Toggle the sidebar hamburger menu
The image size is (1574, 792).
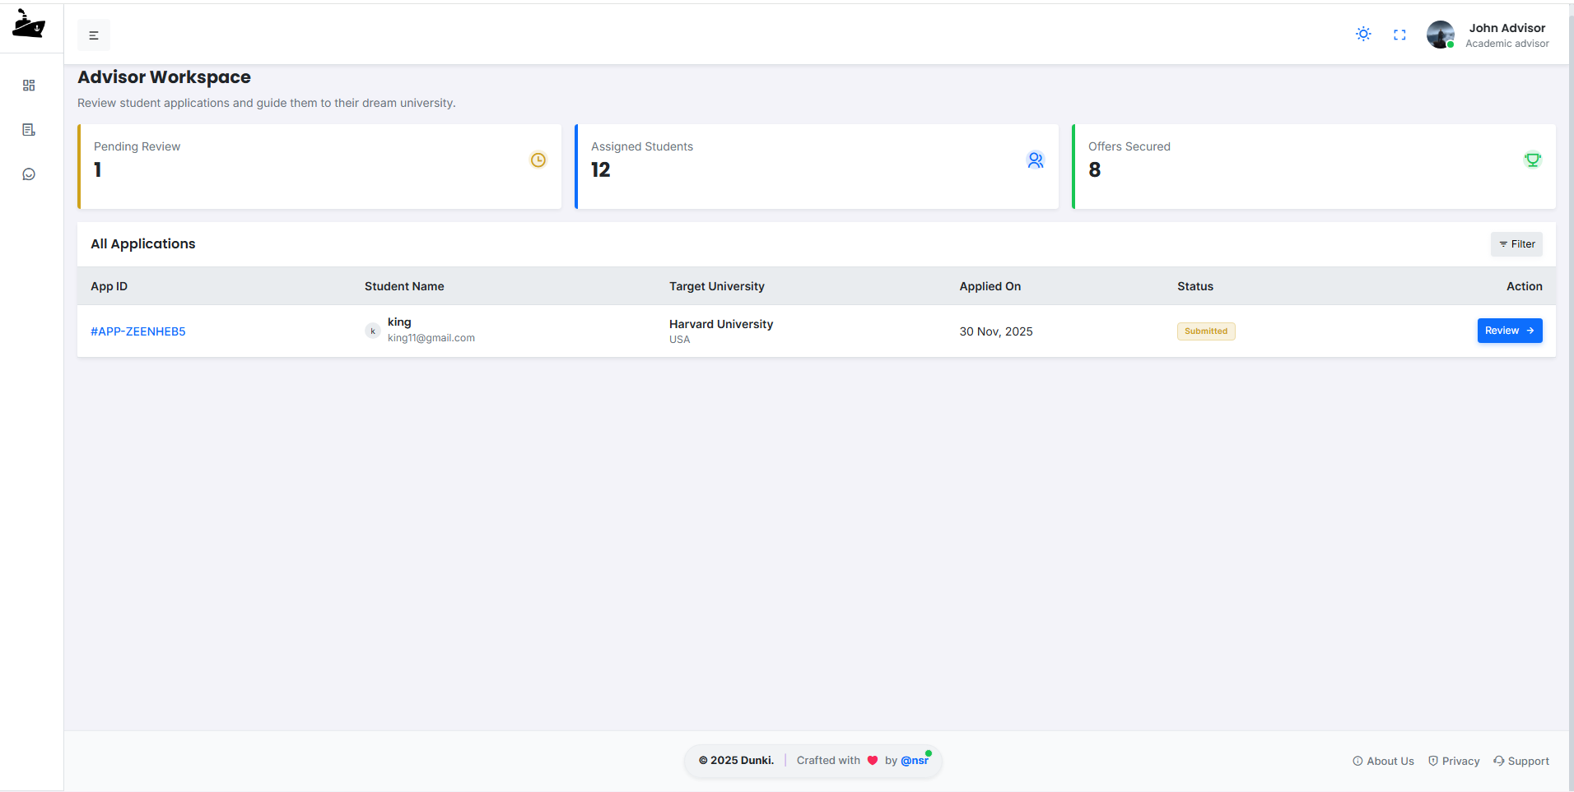(x=94, y=35)
